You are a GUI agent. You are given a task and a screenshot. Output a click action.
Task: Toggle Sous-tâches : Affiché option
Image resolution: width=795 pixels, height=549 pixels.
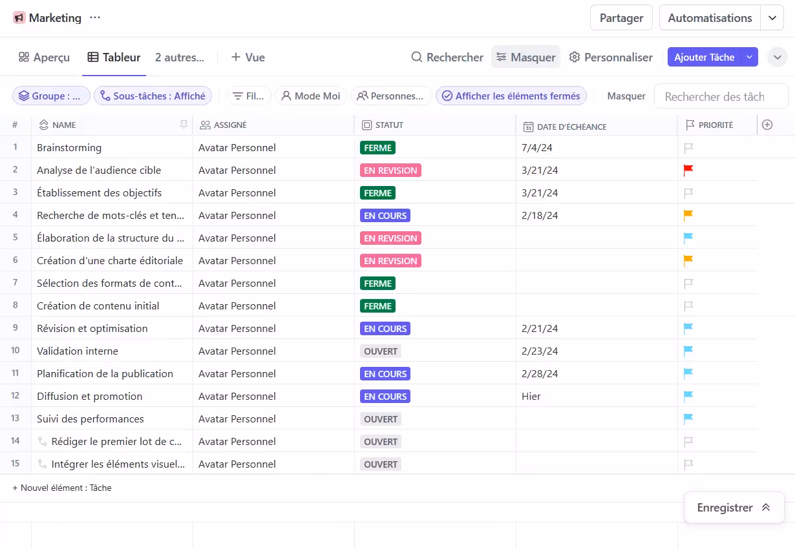pyautogui.click(x=153, y=96)
